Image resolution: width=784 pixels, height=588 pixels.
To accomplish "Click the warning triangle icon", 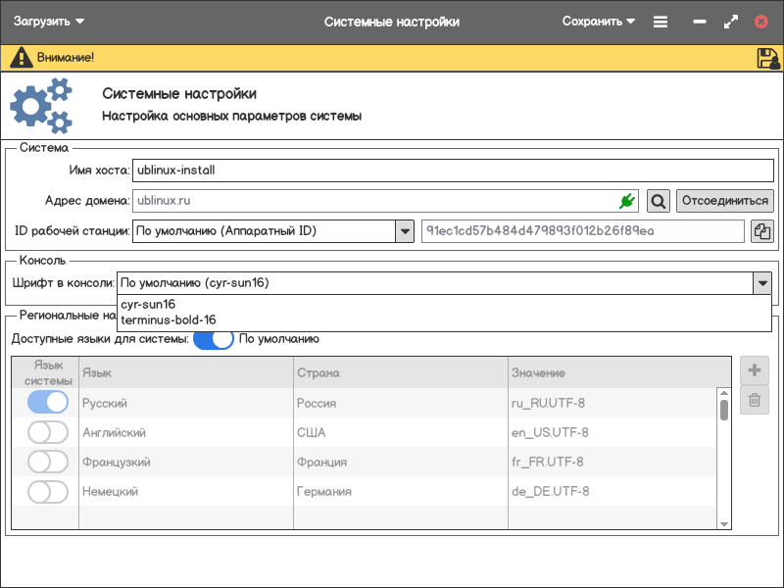I will [21, 58].
